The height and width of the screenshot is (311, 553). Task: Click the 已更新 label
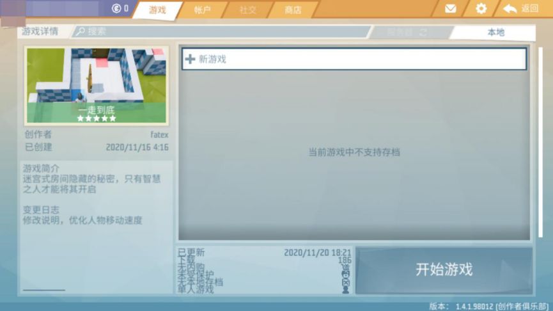tap(191, 252)
